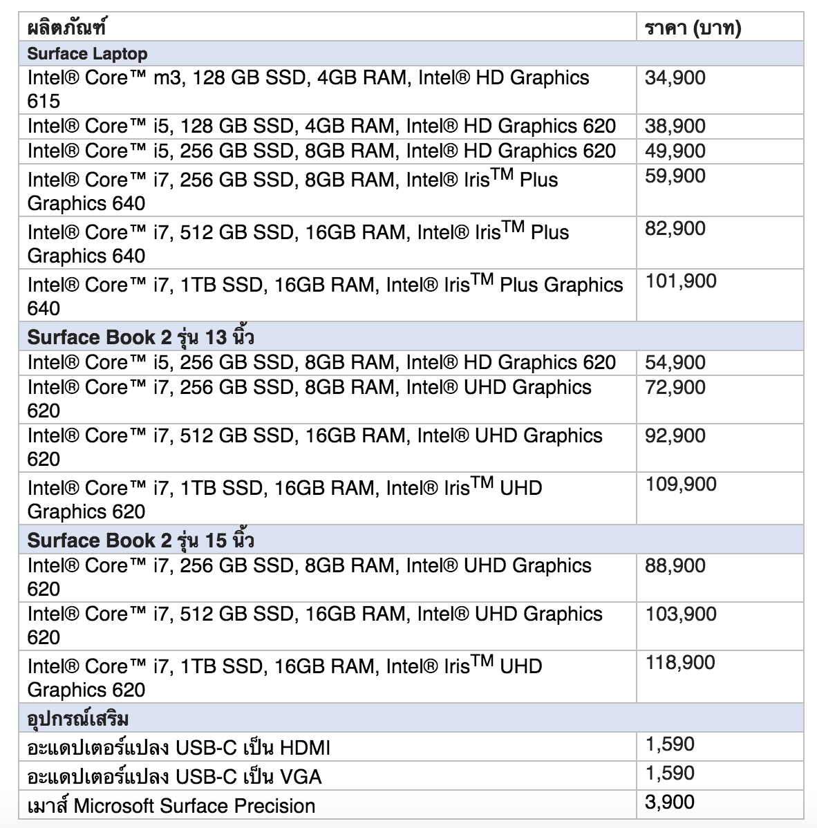Click the Surface Book 2 13-inch heading

[x=141, y=337]
